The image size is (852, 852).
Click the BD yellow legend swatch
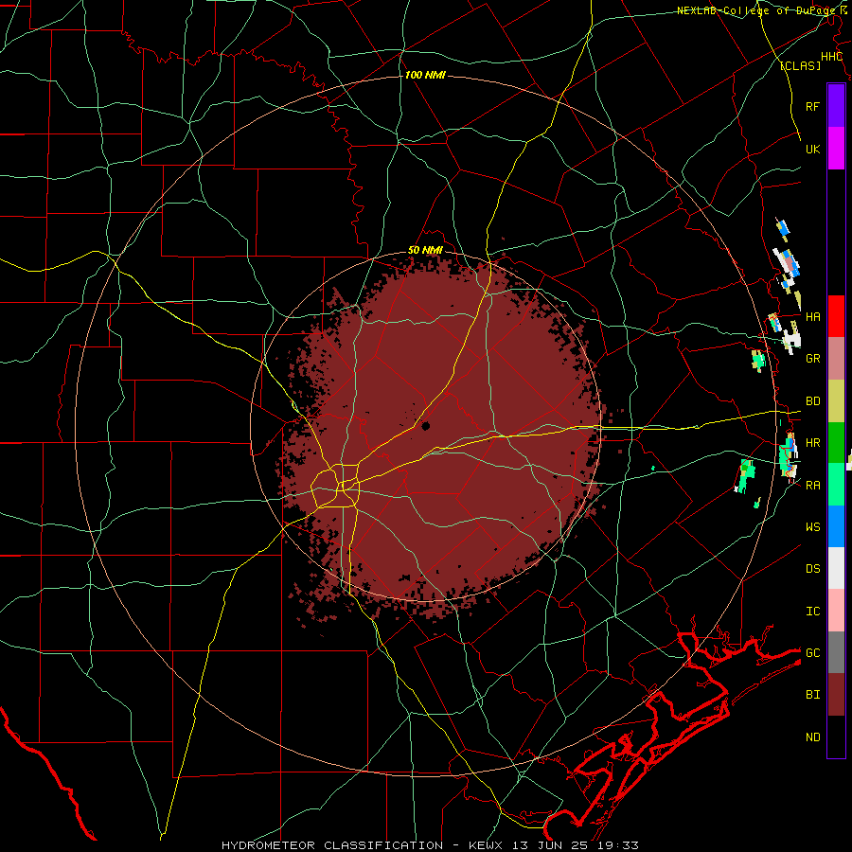point(836,401)
